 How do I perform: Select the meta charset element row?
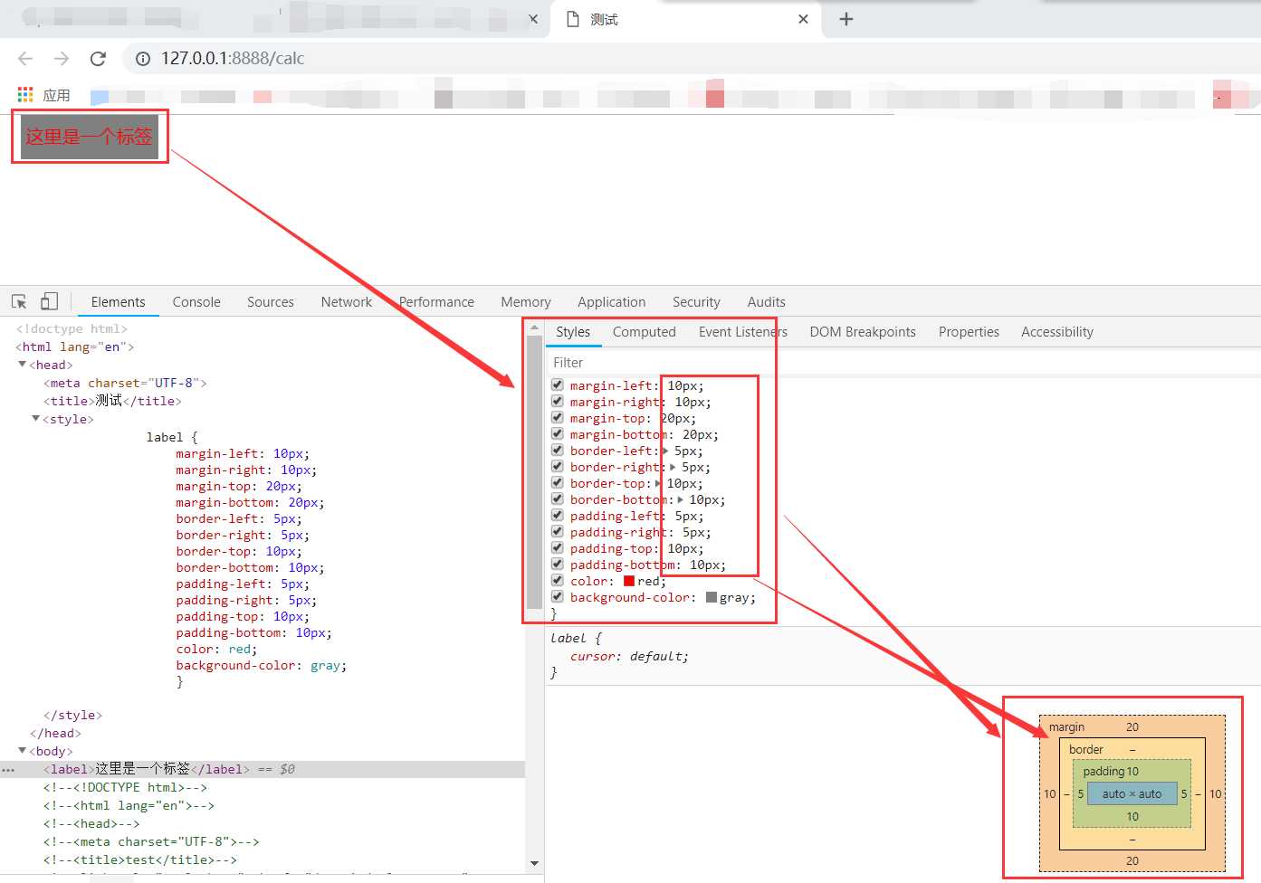125,383
